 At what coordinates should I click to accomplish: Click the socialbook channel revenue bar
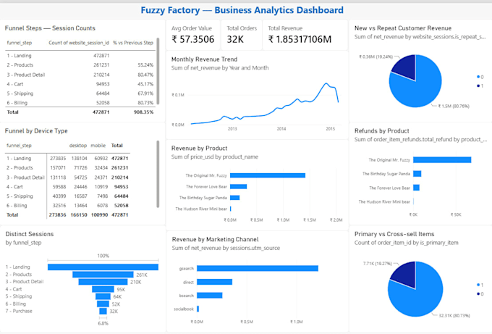point(198,309)
